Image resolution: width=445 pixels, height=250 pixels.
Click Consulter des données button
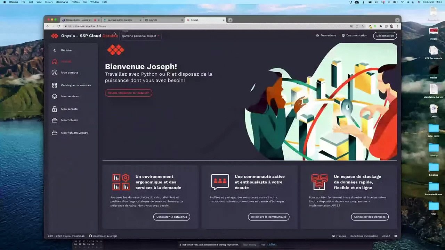(370, 217)
